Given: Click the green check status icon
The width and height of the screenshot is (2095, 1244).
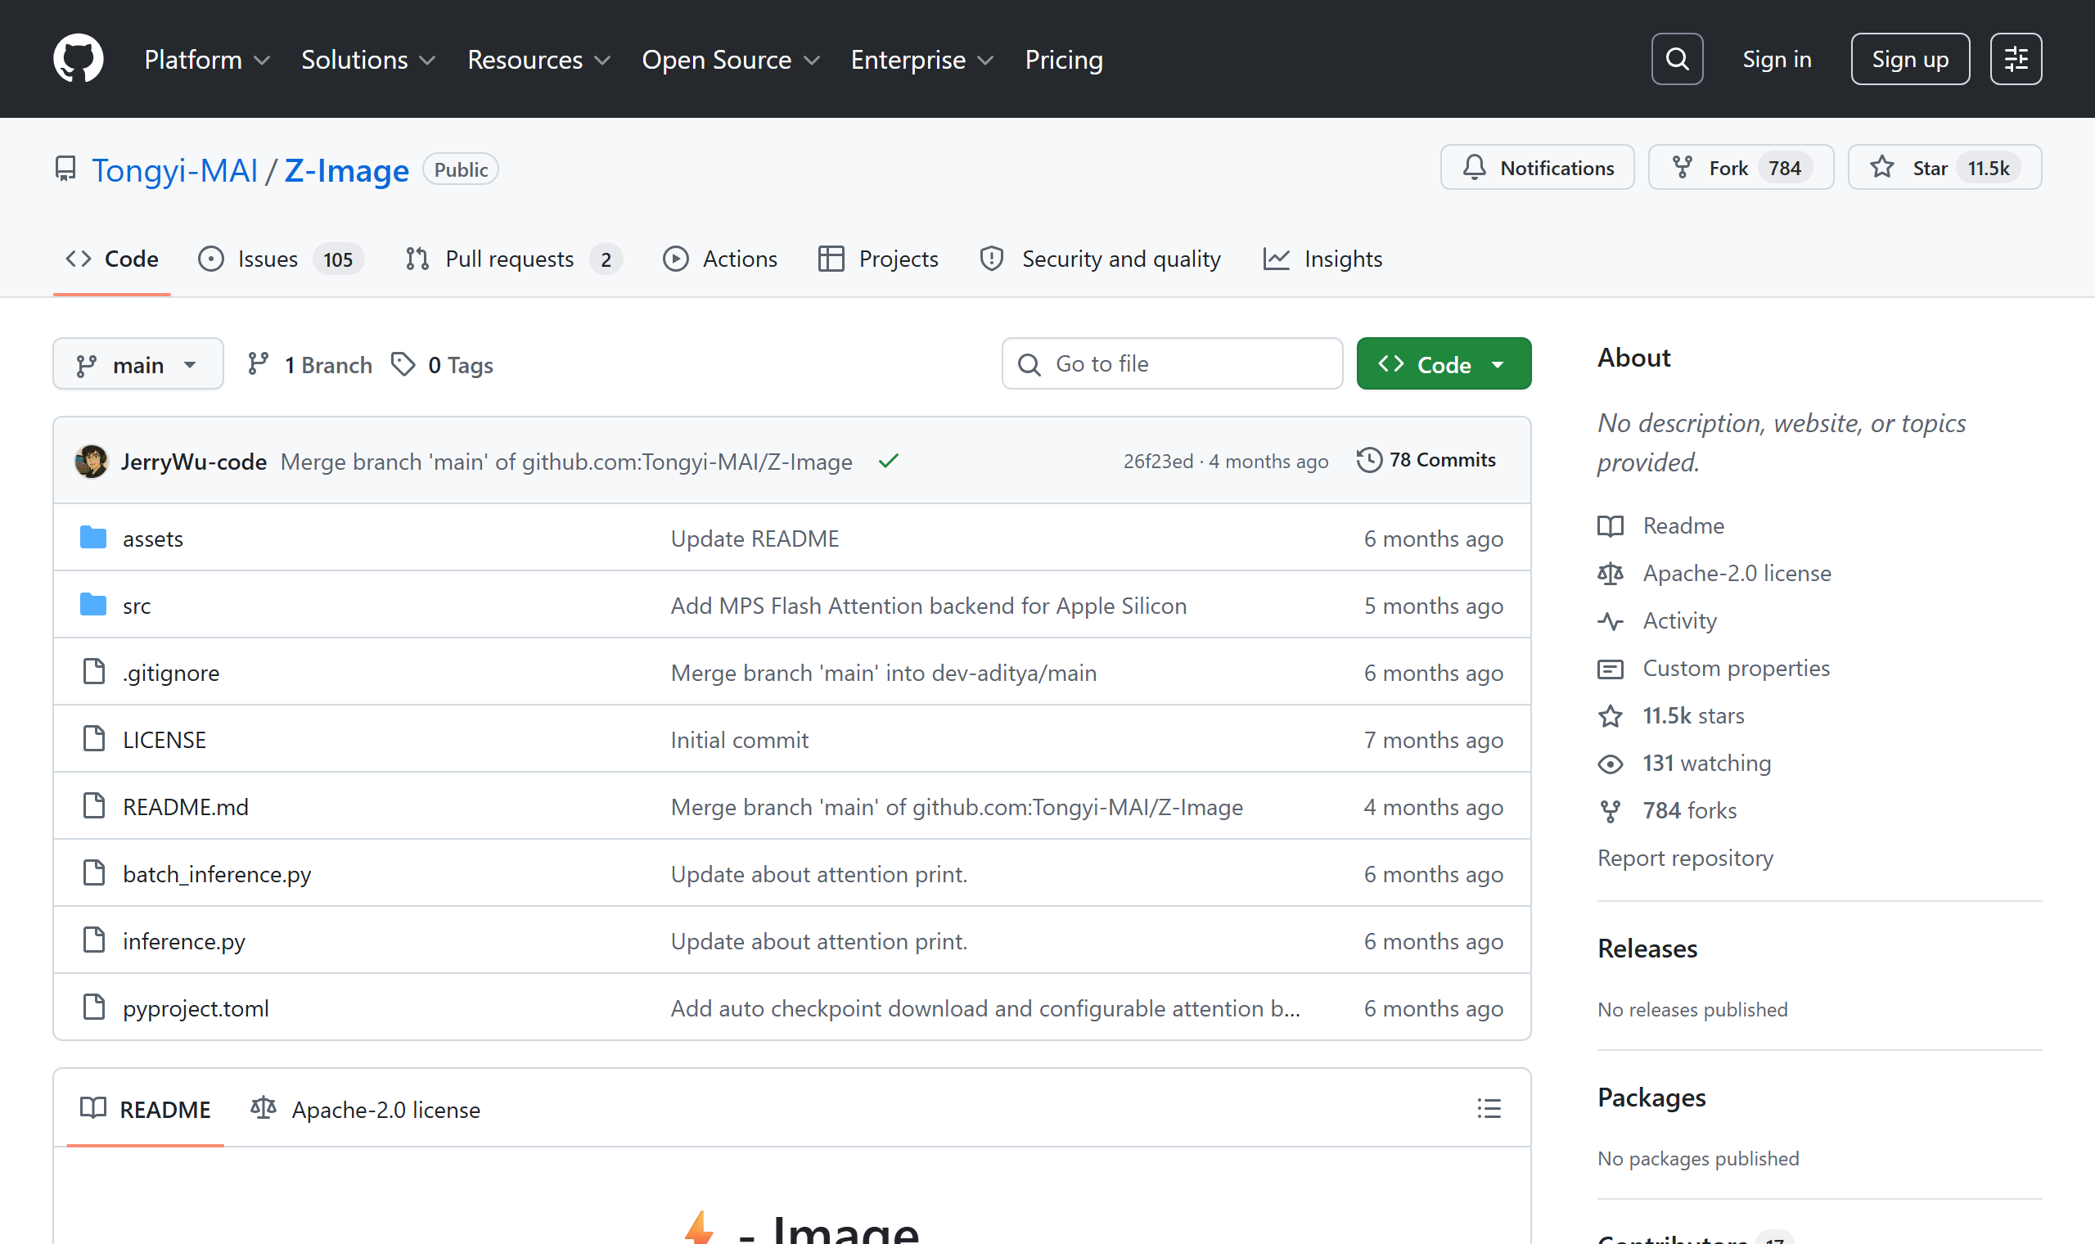Looking at the screenshot, I should pos(888,461).
